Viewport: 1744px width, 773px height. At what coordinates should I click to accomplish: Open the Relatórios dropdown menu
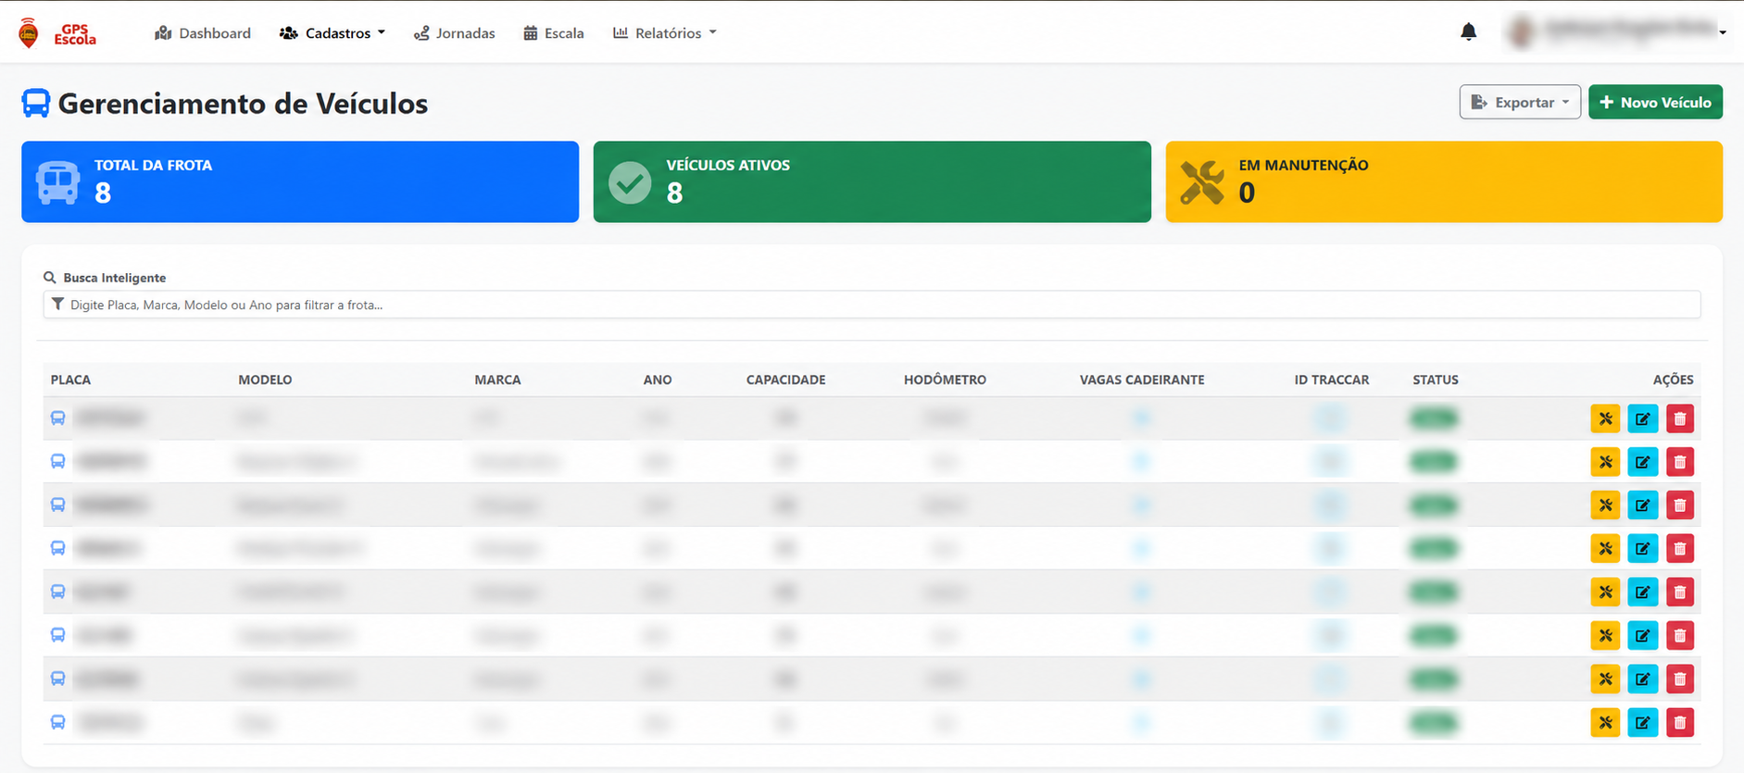(664, 33)
